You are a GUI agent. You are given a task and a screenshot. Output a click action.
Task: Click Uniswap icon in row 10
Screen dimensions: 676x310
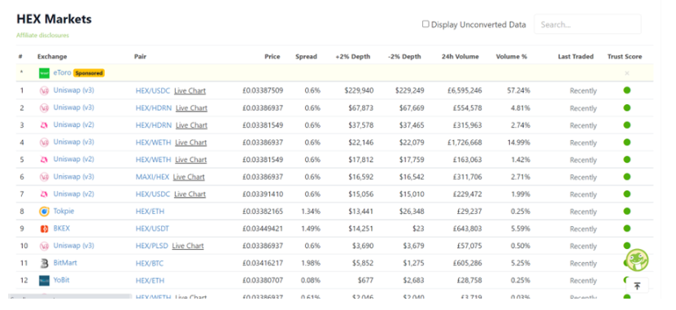(44, 246)
